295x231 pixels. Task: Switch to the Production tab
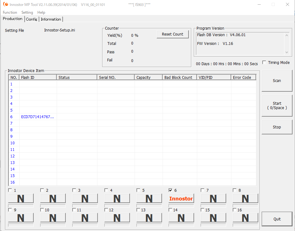click(x=12, y=19)
